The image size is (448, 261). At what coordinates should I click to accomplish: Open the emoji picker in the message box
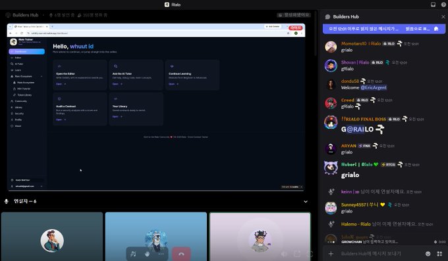[x=428, y=254]
